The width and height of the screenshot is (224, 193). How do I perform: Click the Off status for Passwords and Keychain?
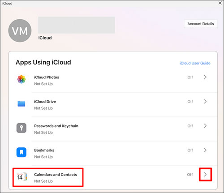tap(190, 126)
